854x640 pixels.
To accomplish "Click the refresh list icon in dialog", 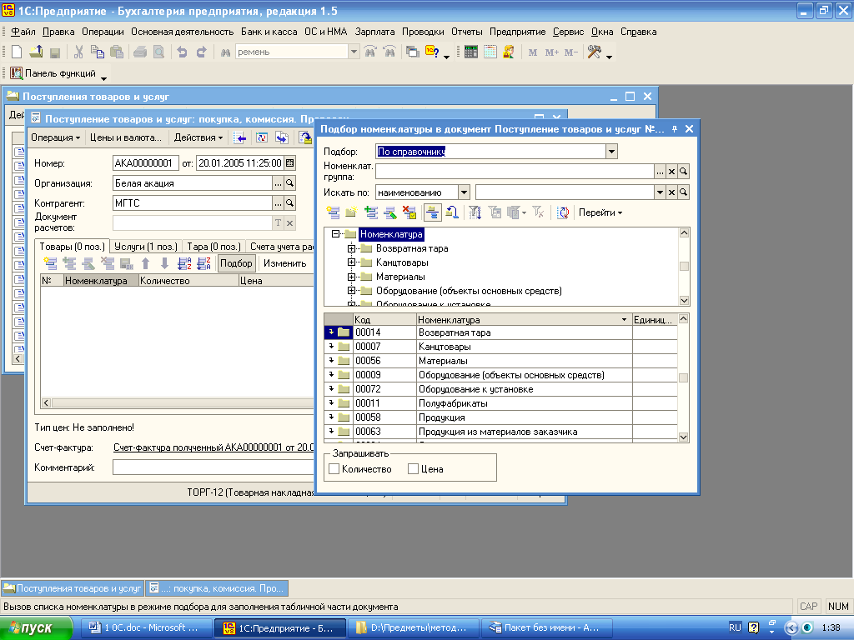I will pyautogui.click(x=563, y=212).
